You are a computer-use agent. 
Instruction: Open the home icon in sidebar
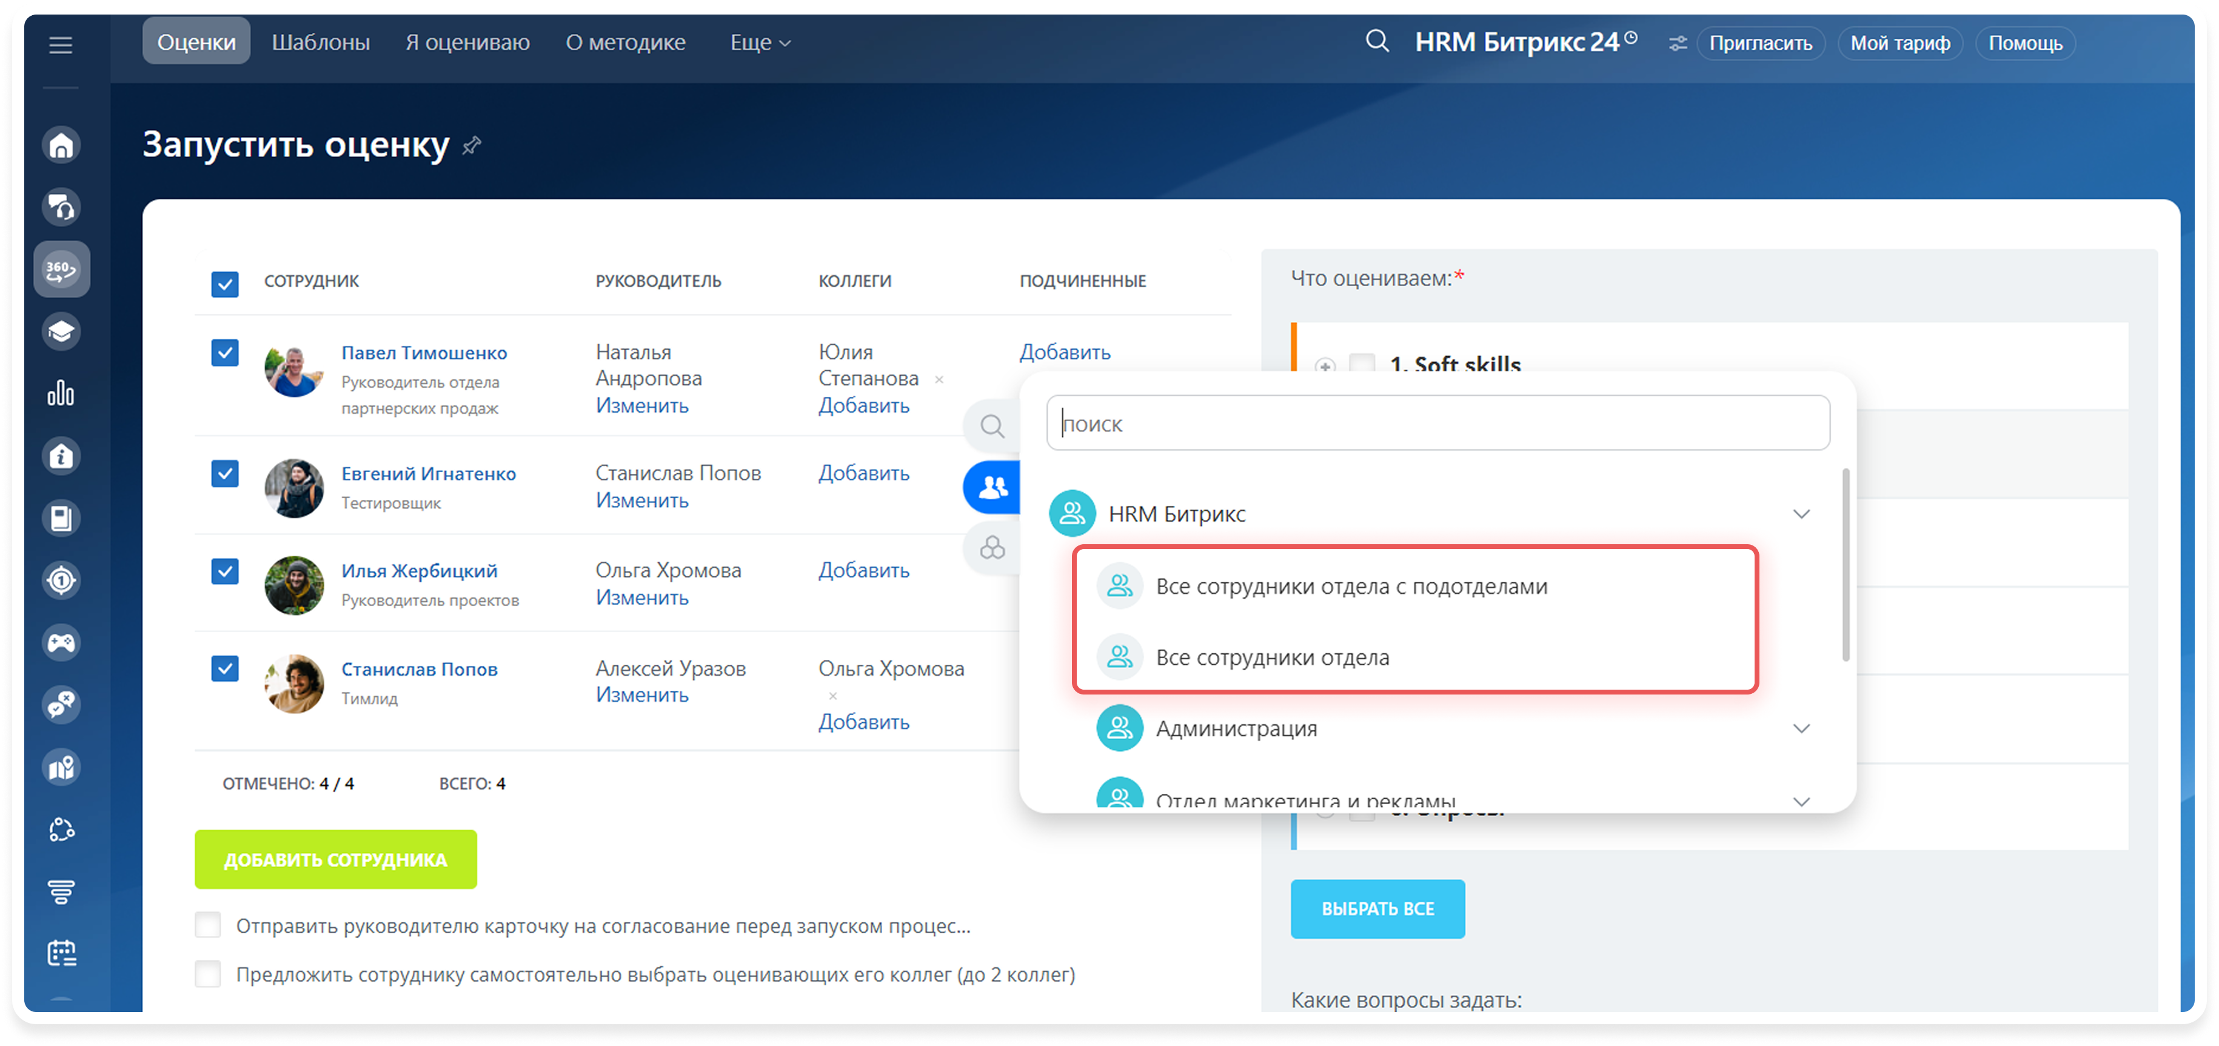point(61,145)
